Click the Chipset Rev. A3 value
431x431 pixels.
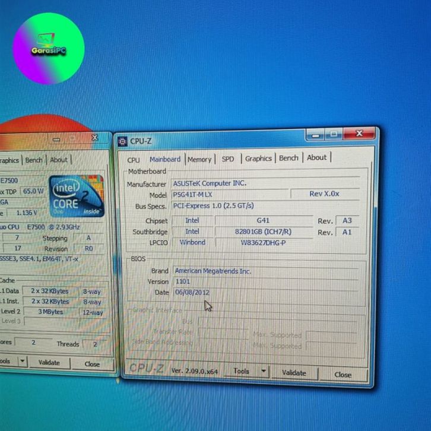pos(347,221)
